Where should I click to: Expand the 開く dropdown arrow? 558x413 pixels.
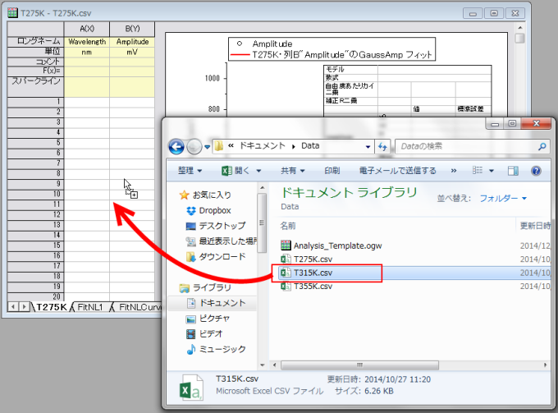coord(258,171)
